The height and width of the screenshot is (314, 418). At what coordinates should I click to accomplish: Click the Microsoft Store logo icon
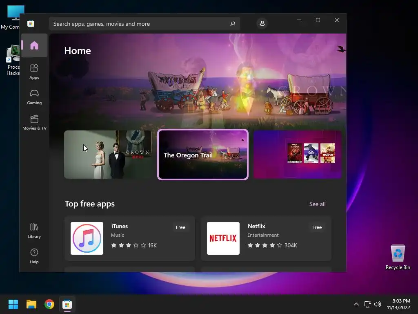[31, 23]
